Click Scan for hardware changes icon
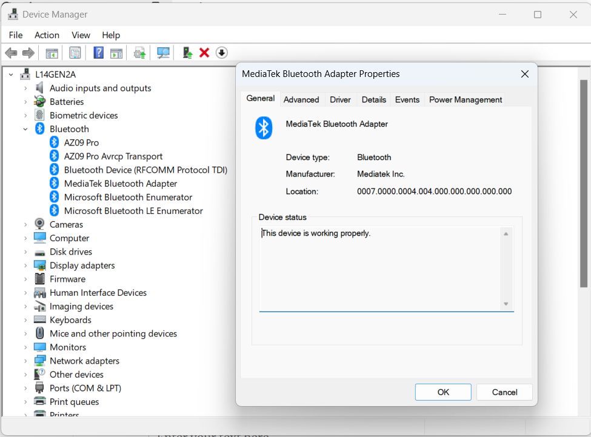Image resolution: width=591 pixels, height=437 pixels. click(163, 53)
